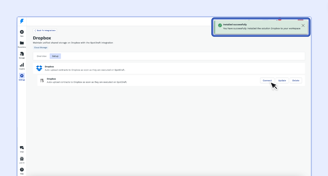Open the New item icon
Image resolution: width=328 pixels, height=176 pixels.
pyautogui.click(x=22, y=32)
